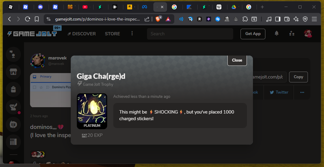
Task: Open the blue TR extension icon
Action: tap(190, 19)
